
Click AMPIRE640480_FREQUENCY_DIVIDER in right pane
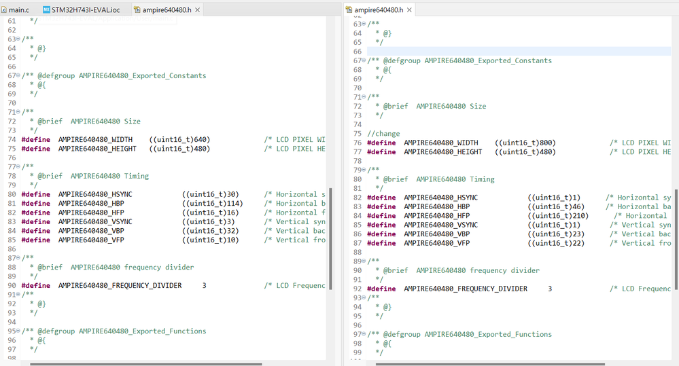point(466,289)
